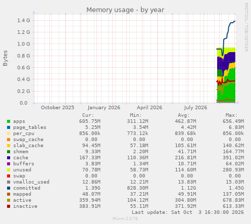Click the cache average value 216.81M
Image resolution: width=251 pixels, height=224 pixels.
pyautogui.click(x=185, y=158)
